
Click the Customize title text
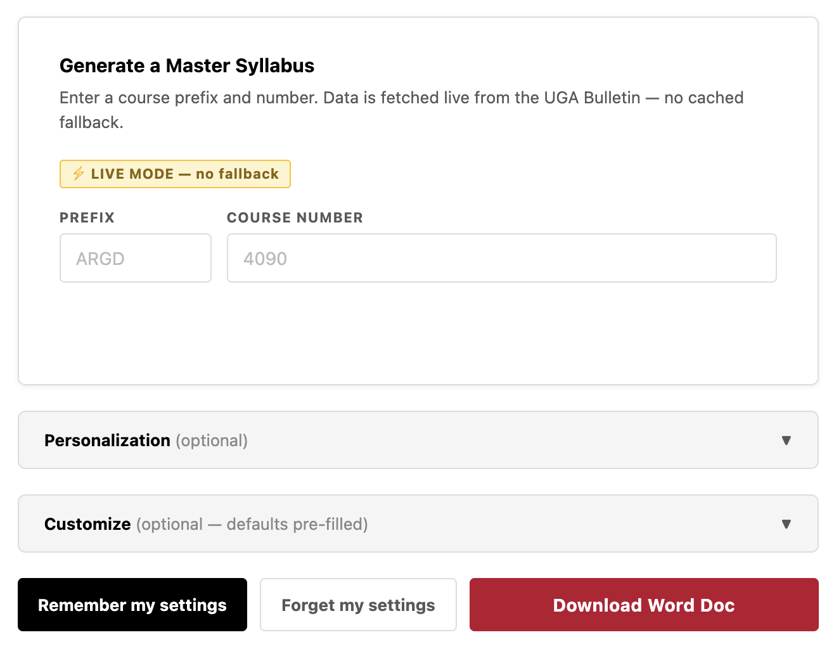click(87, 524)
